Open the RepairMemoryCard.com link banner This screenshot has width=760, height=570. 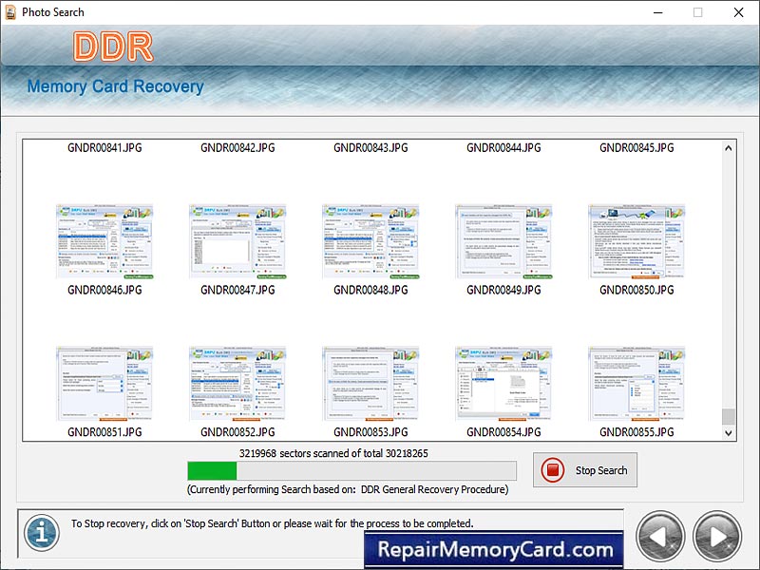[494, 550]
